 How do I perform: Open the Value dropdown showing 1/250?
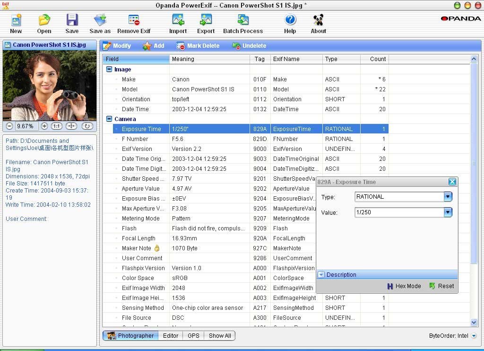click(x=448, y=213)
